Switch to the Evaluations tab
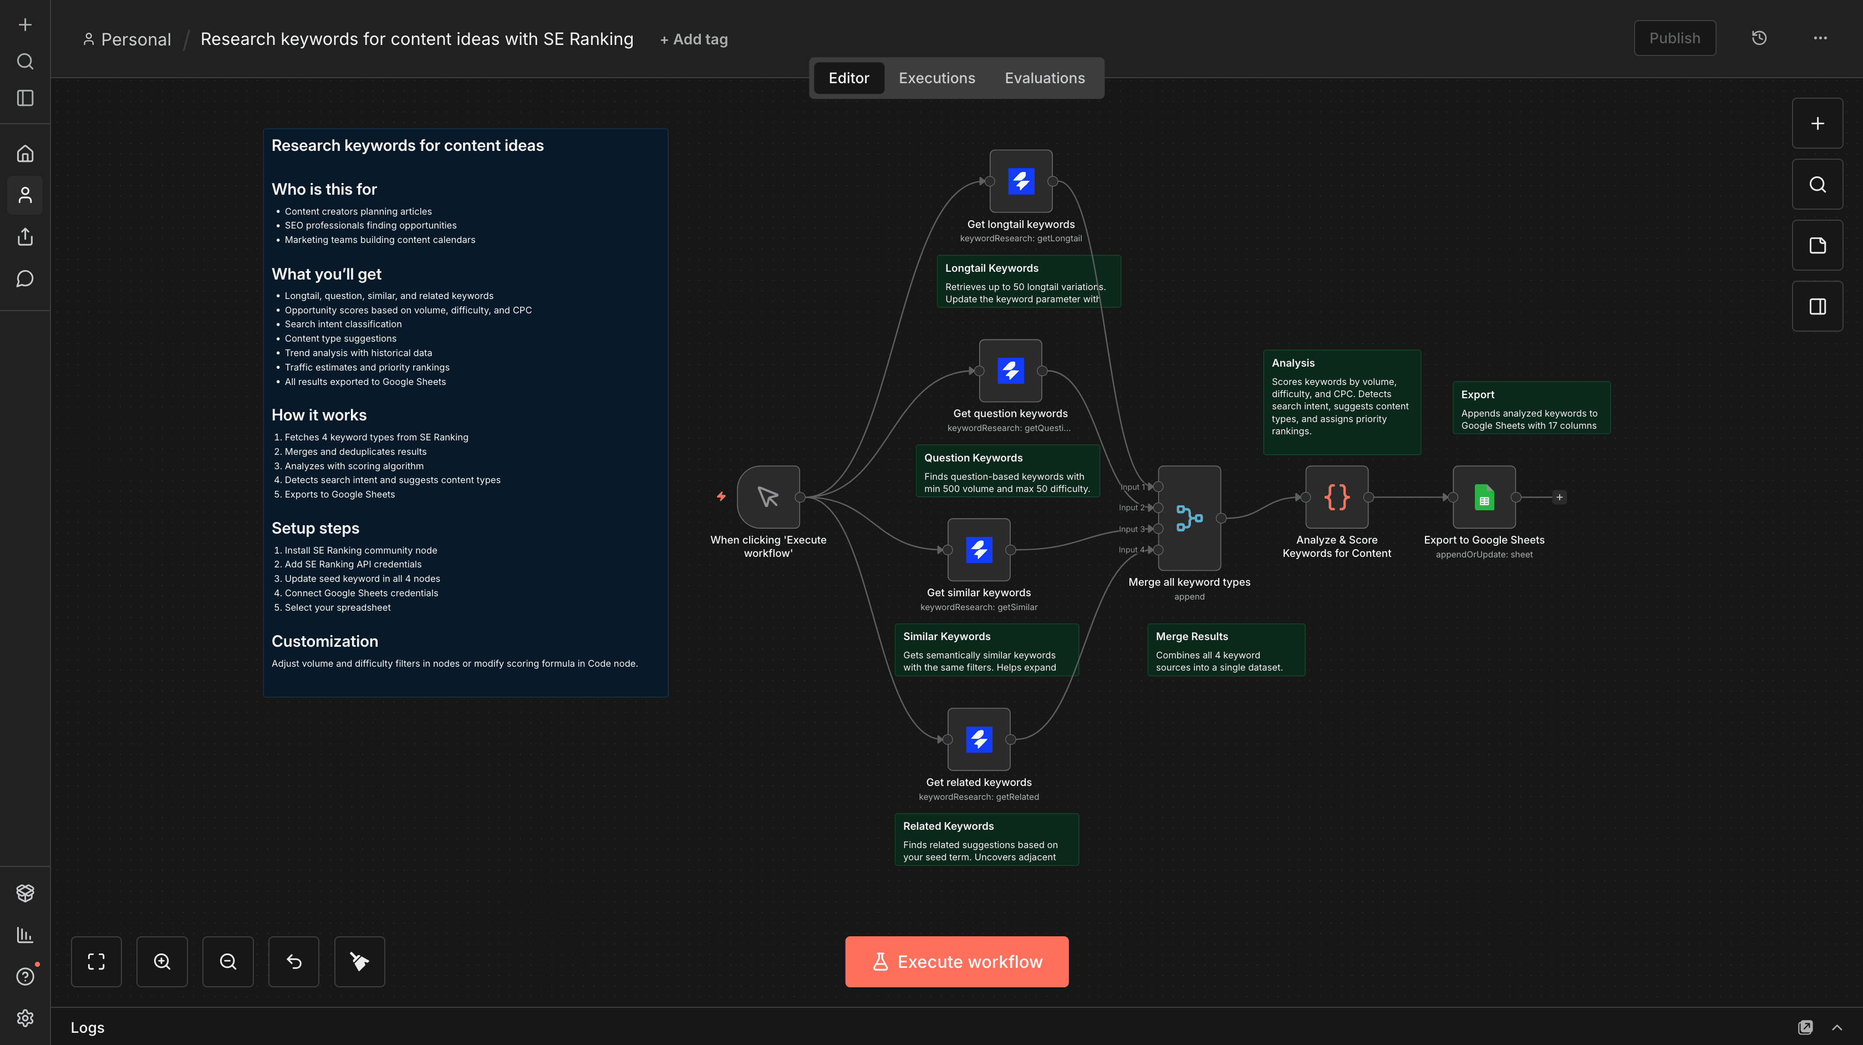The width and height of the screenshot is (1863, 1045). (1044, 78)
